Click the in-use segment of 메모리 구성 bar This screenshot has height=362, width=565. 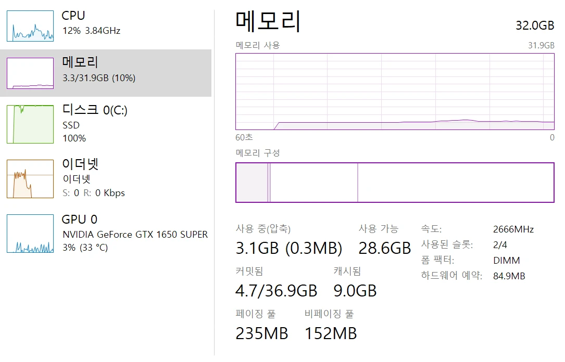[x=252, y=183]
